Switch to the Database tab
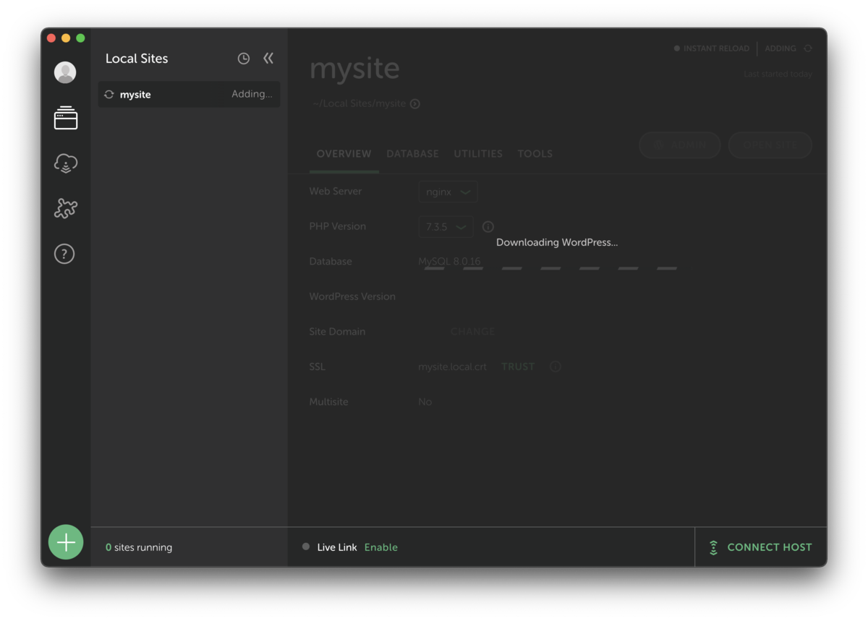The height and width of the screenshot is (621, 868). [x=412, y=154]
